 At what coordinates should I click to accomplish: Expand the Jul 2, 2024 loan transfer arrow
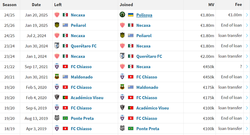click(247, 36)
